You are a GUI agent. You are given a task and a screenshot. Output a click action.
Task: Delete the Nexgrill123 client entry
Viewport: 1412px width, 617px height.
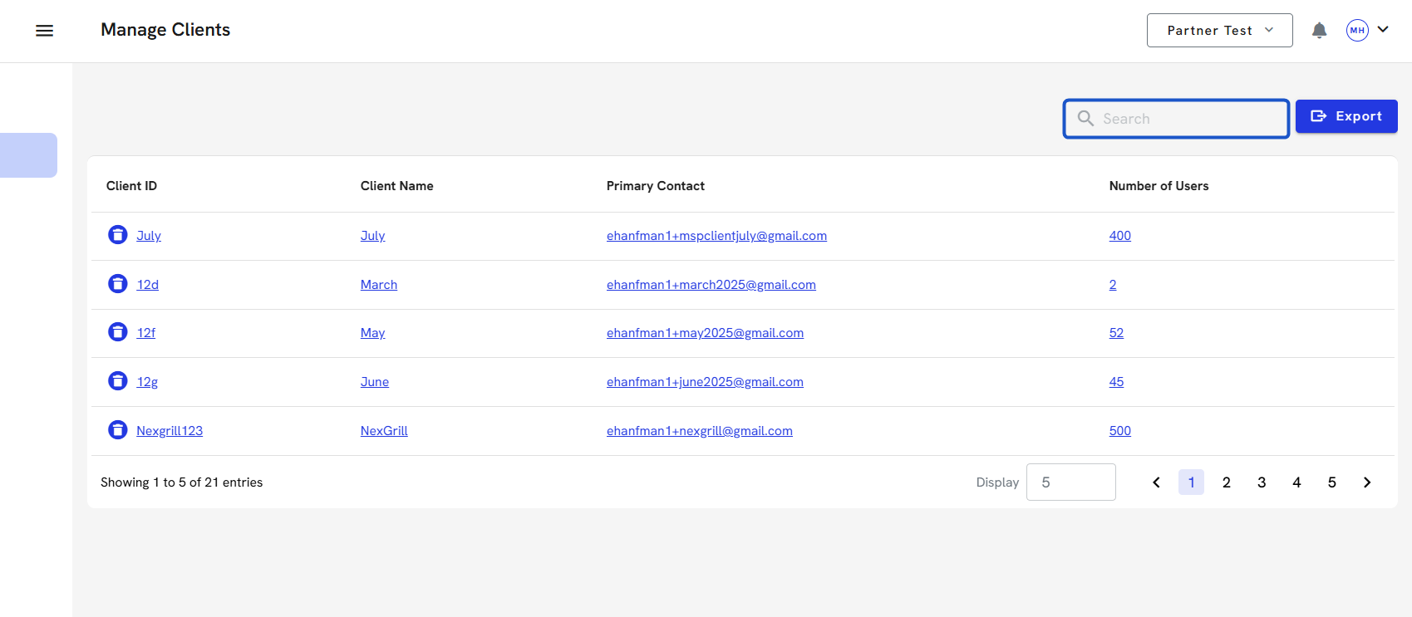(118, 430)
